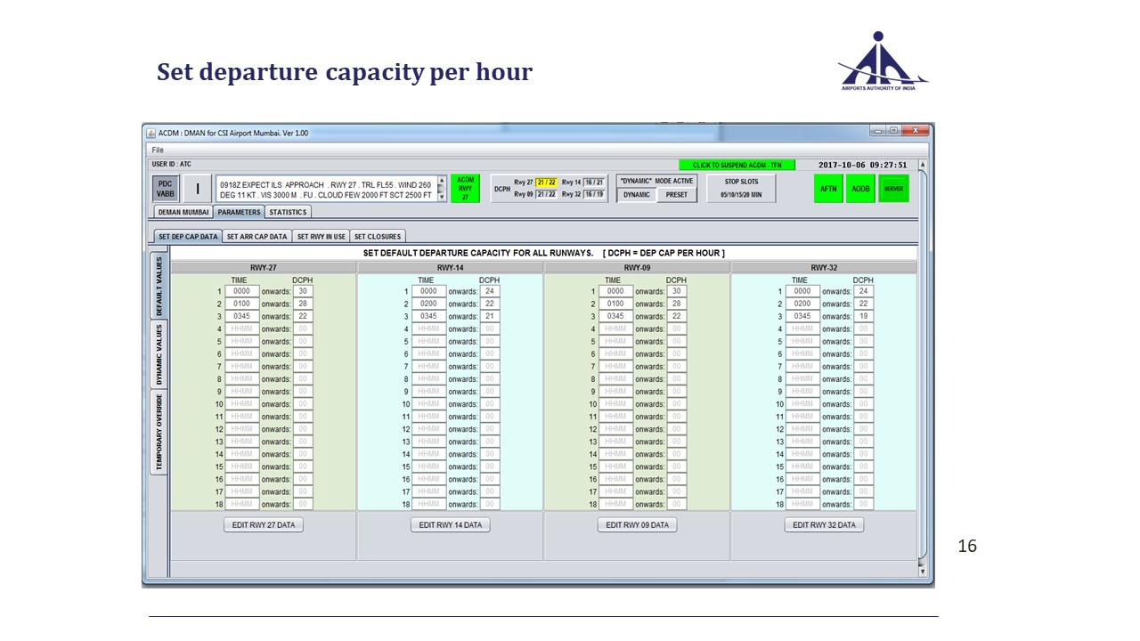1140x641 pixels.
Task: Click the green SERVER status button
Action: tap(893, 189)
